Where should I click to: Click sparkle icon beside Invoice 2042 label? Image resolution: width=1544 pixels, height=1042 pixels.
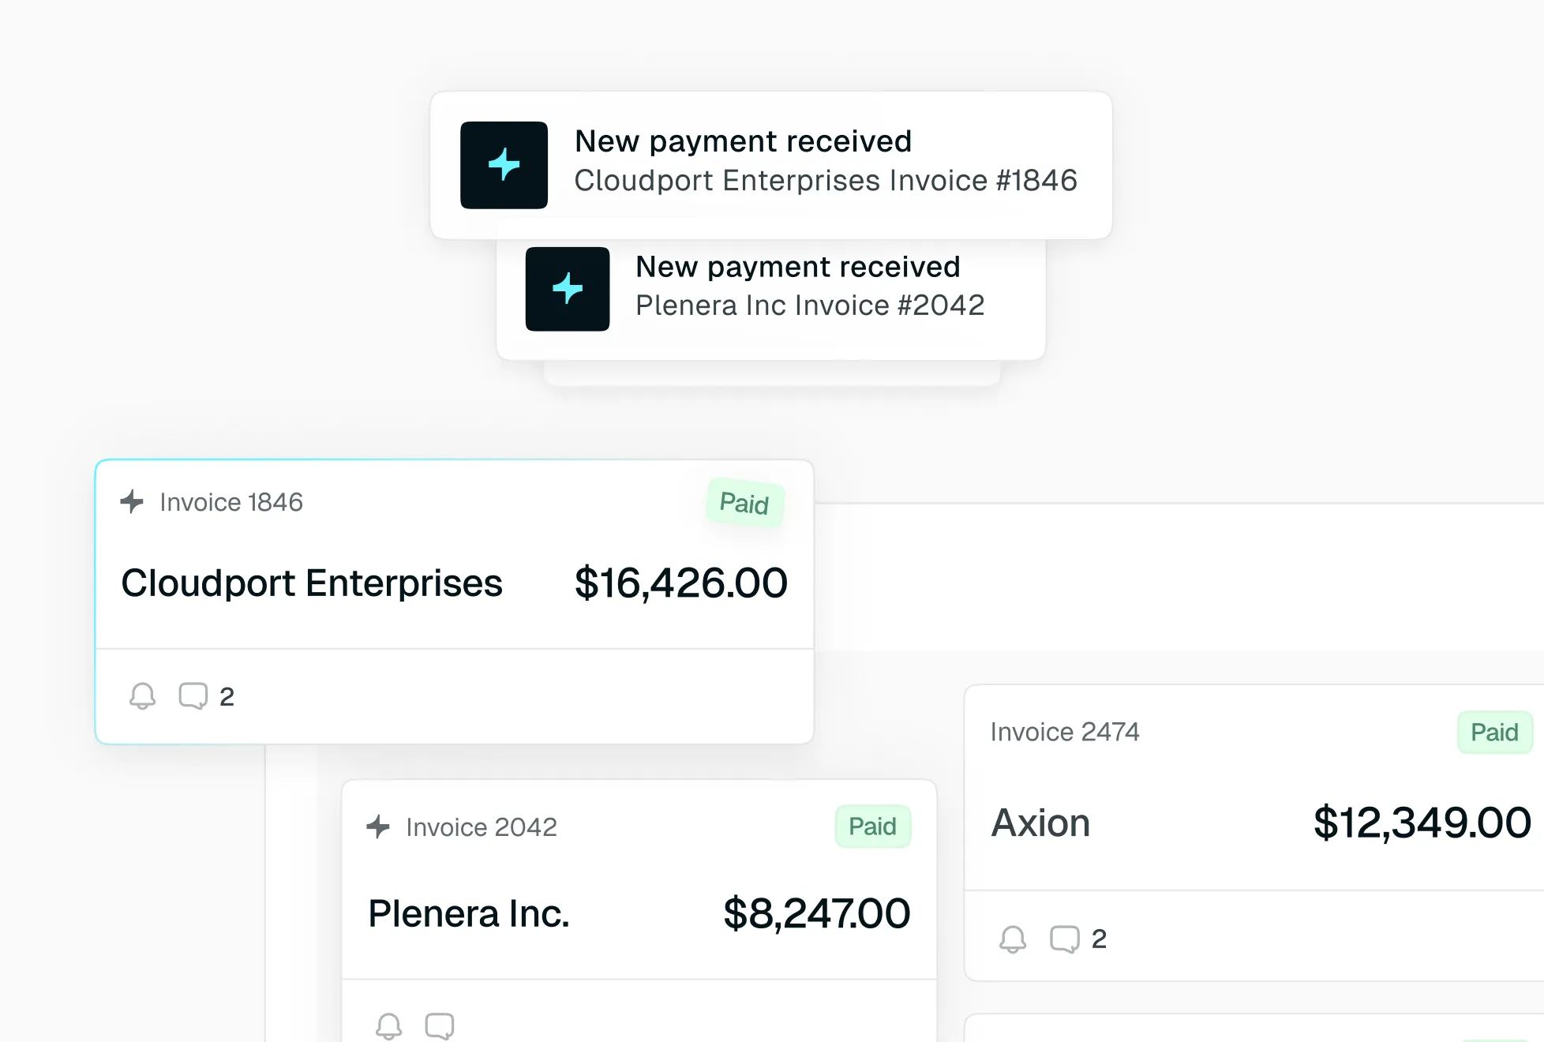click(378, 826)
